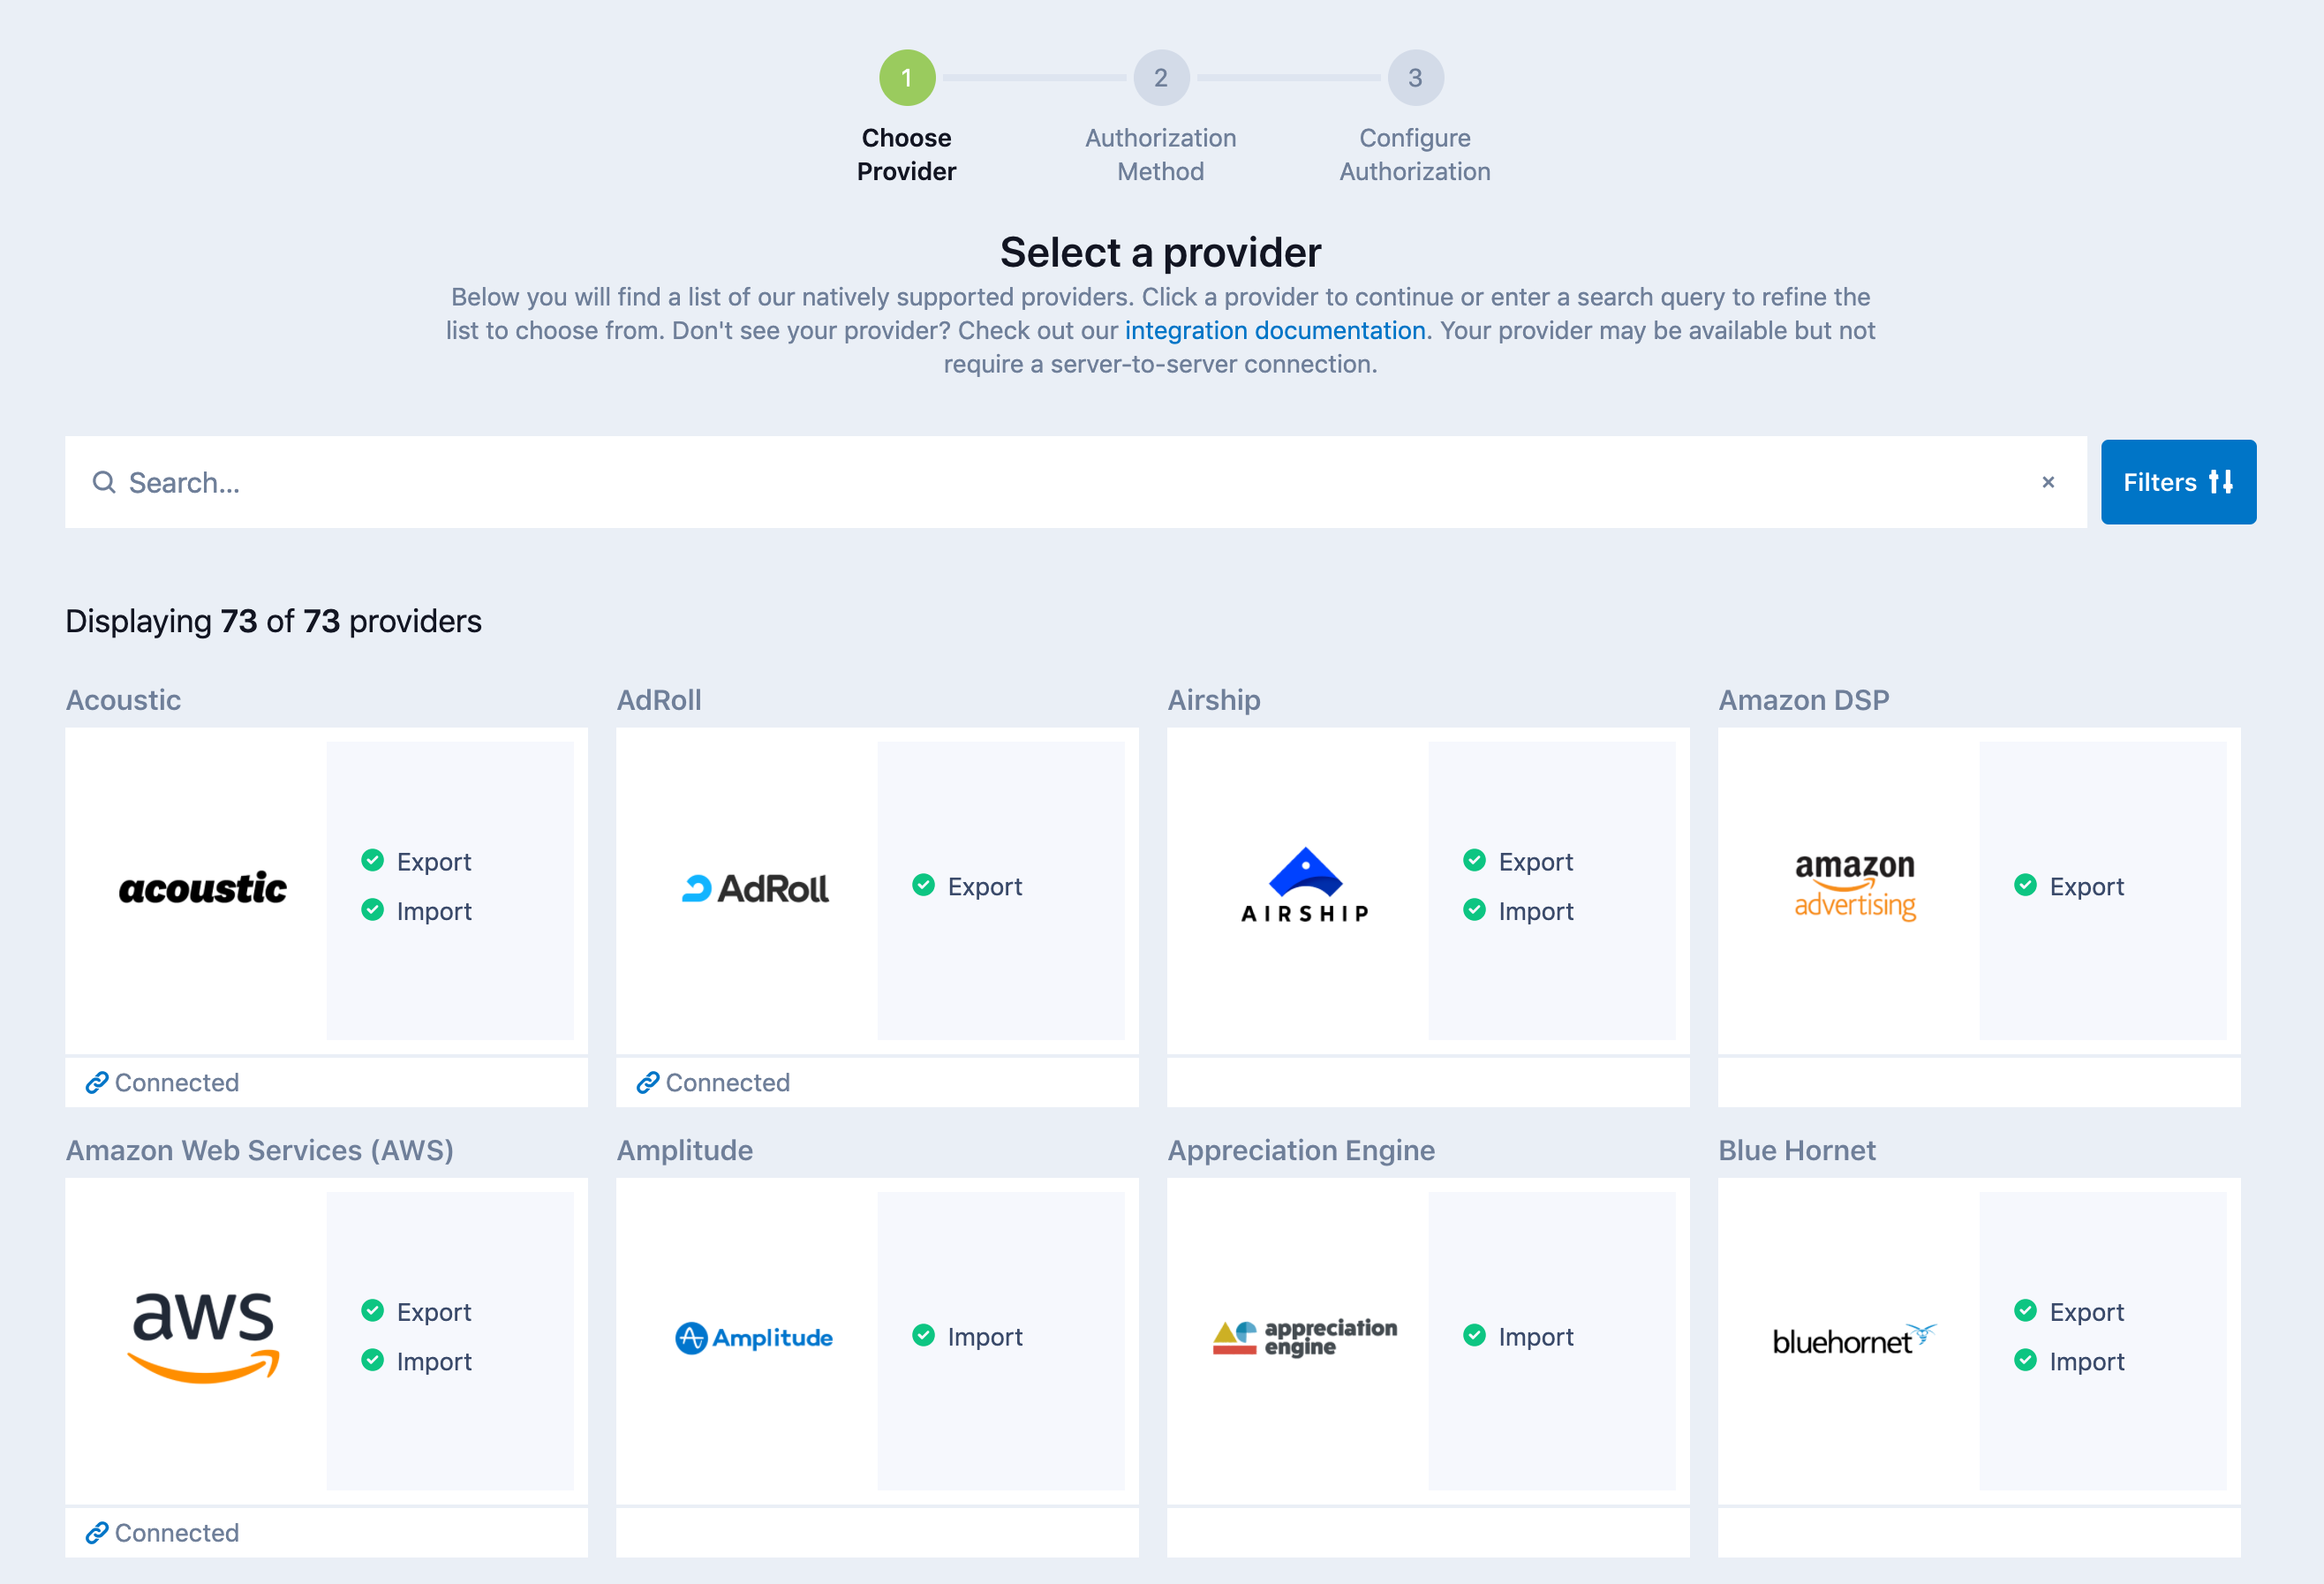Select the Appreciation Engine logo

[x=1305, y=1337]
